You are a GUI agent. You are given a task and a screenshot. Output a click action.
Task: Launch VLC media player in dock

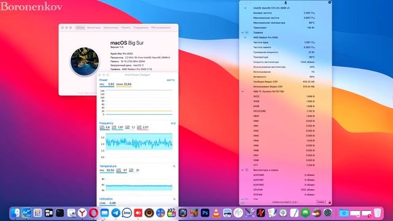pyautogui.click(x=216, y=213)
